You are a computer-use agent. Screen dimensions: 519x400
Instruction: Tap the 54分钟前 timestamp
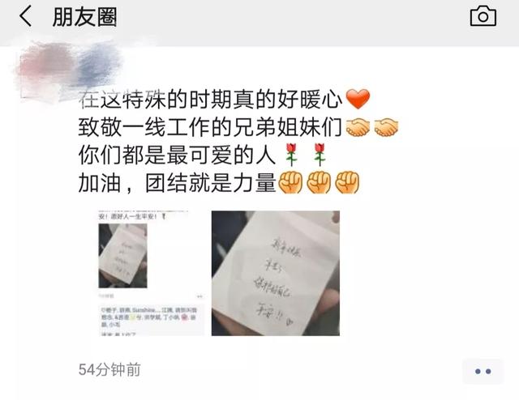pyautogui.click(x=109, y=369)
